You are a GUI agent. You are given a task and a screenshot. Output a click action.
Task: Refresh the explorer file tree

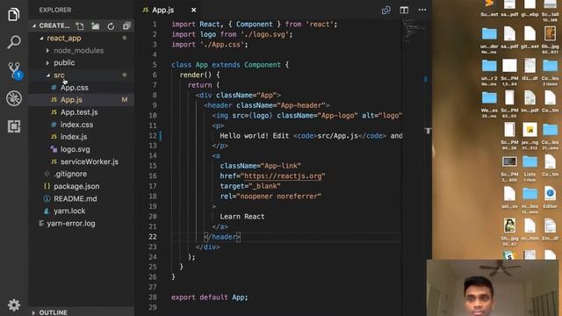pos(111,25)
